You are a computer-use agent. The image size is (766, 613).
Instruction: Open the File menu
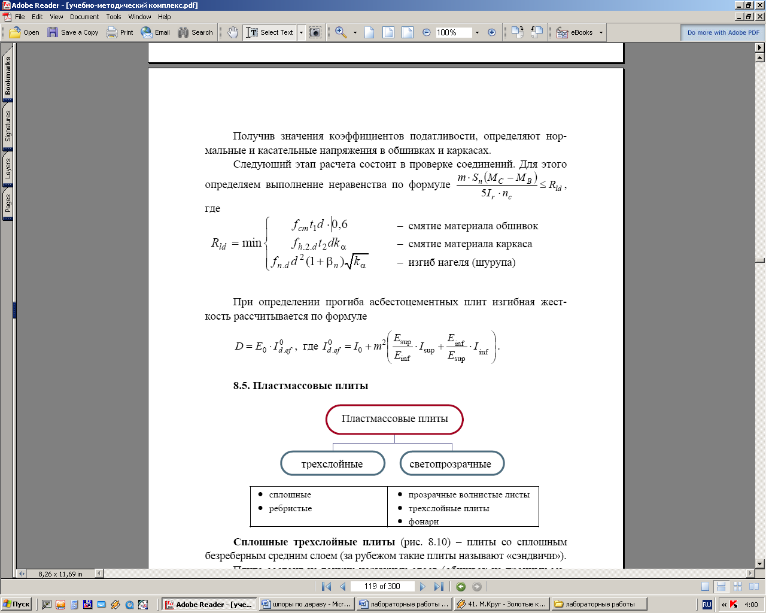tap(20, 17)
